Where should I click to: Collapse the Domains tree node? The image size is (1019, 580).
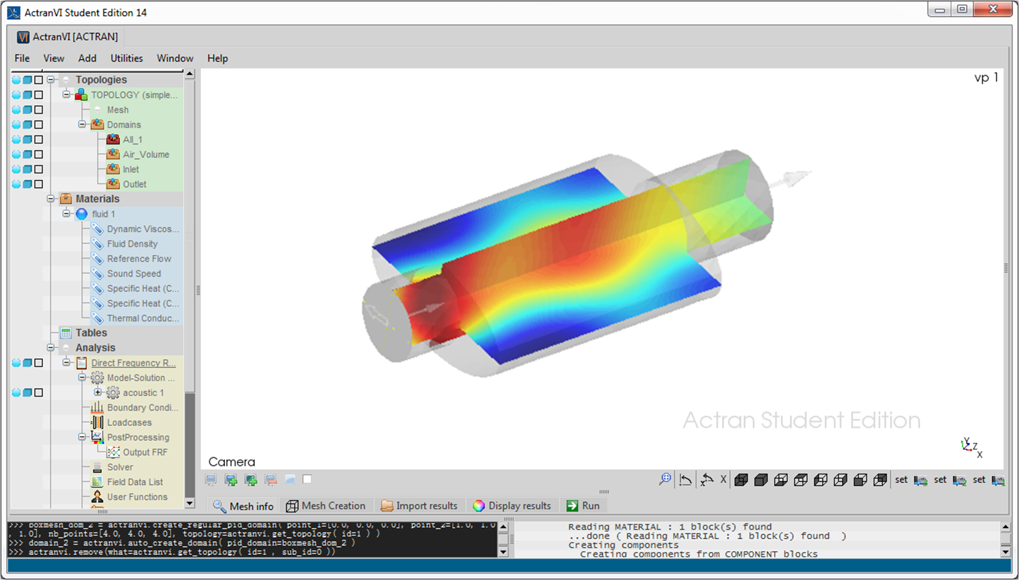tap(82, 124)
